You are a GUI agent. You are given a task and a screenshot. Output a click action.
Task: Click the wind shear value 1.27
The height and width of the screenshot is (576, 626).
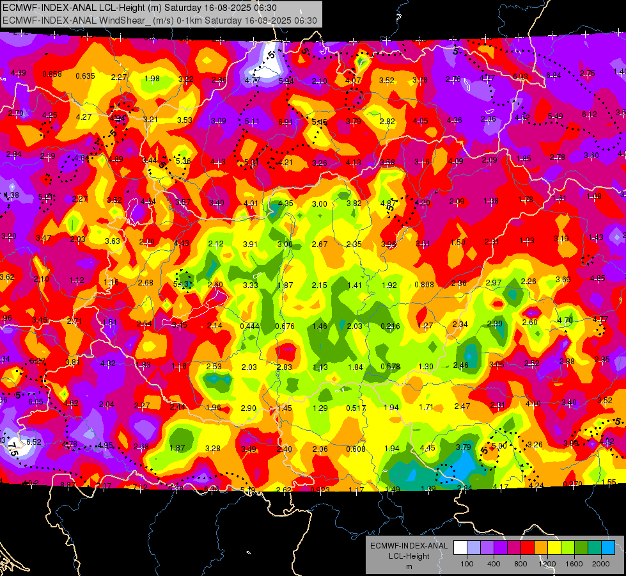[x=425, y=325]
